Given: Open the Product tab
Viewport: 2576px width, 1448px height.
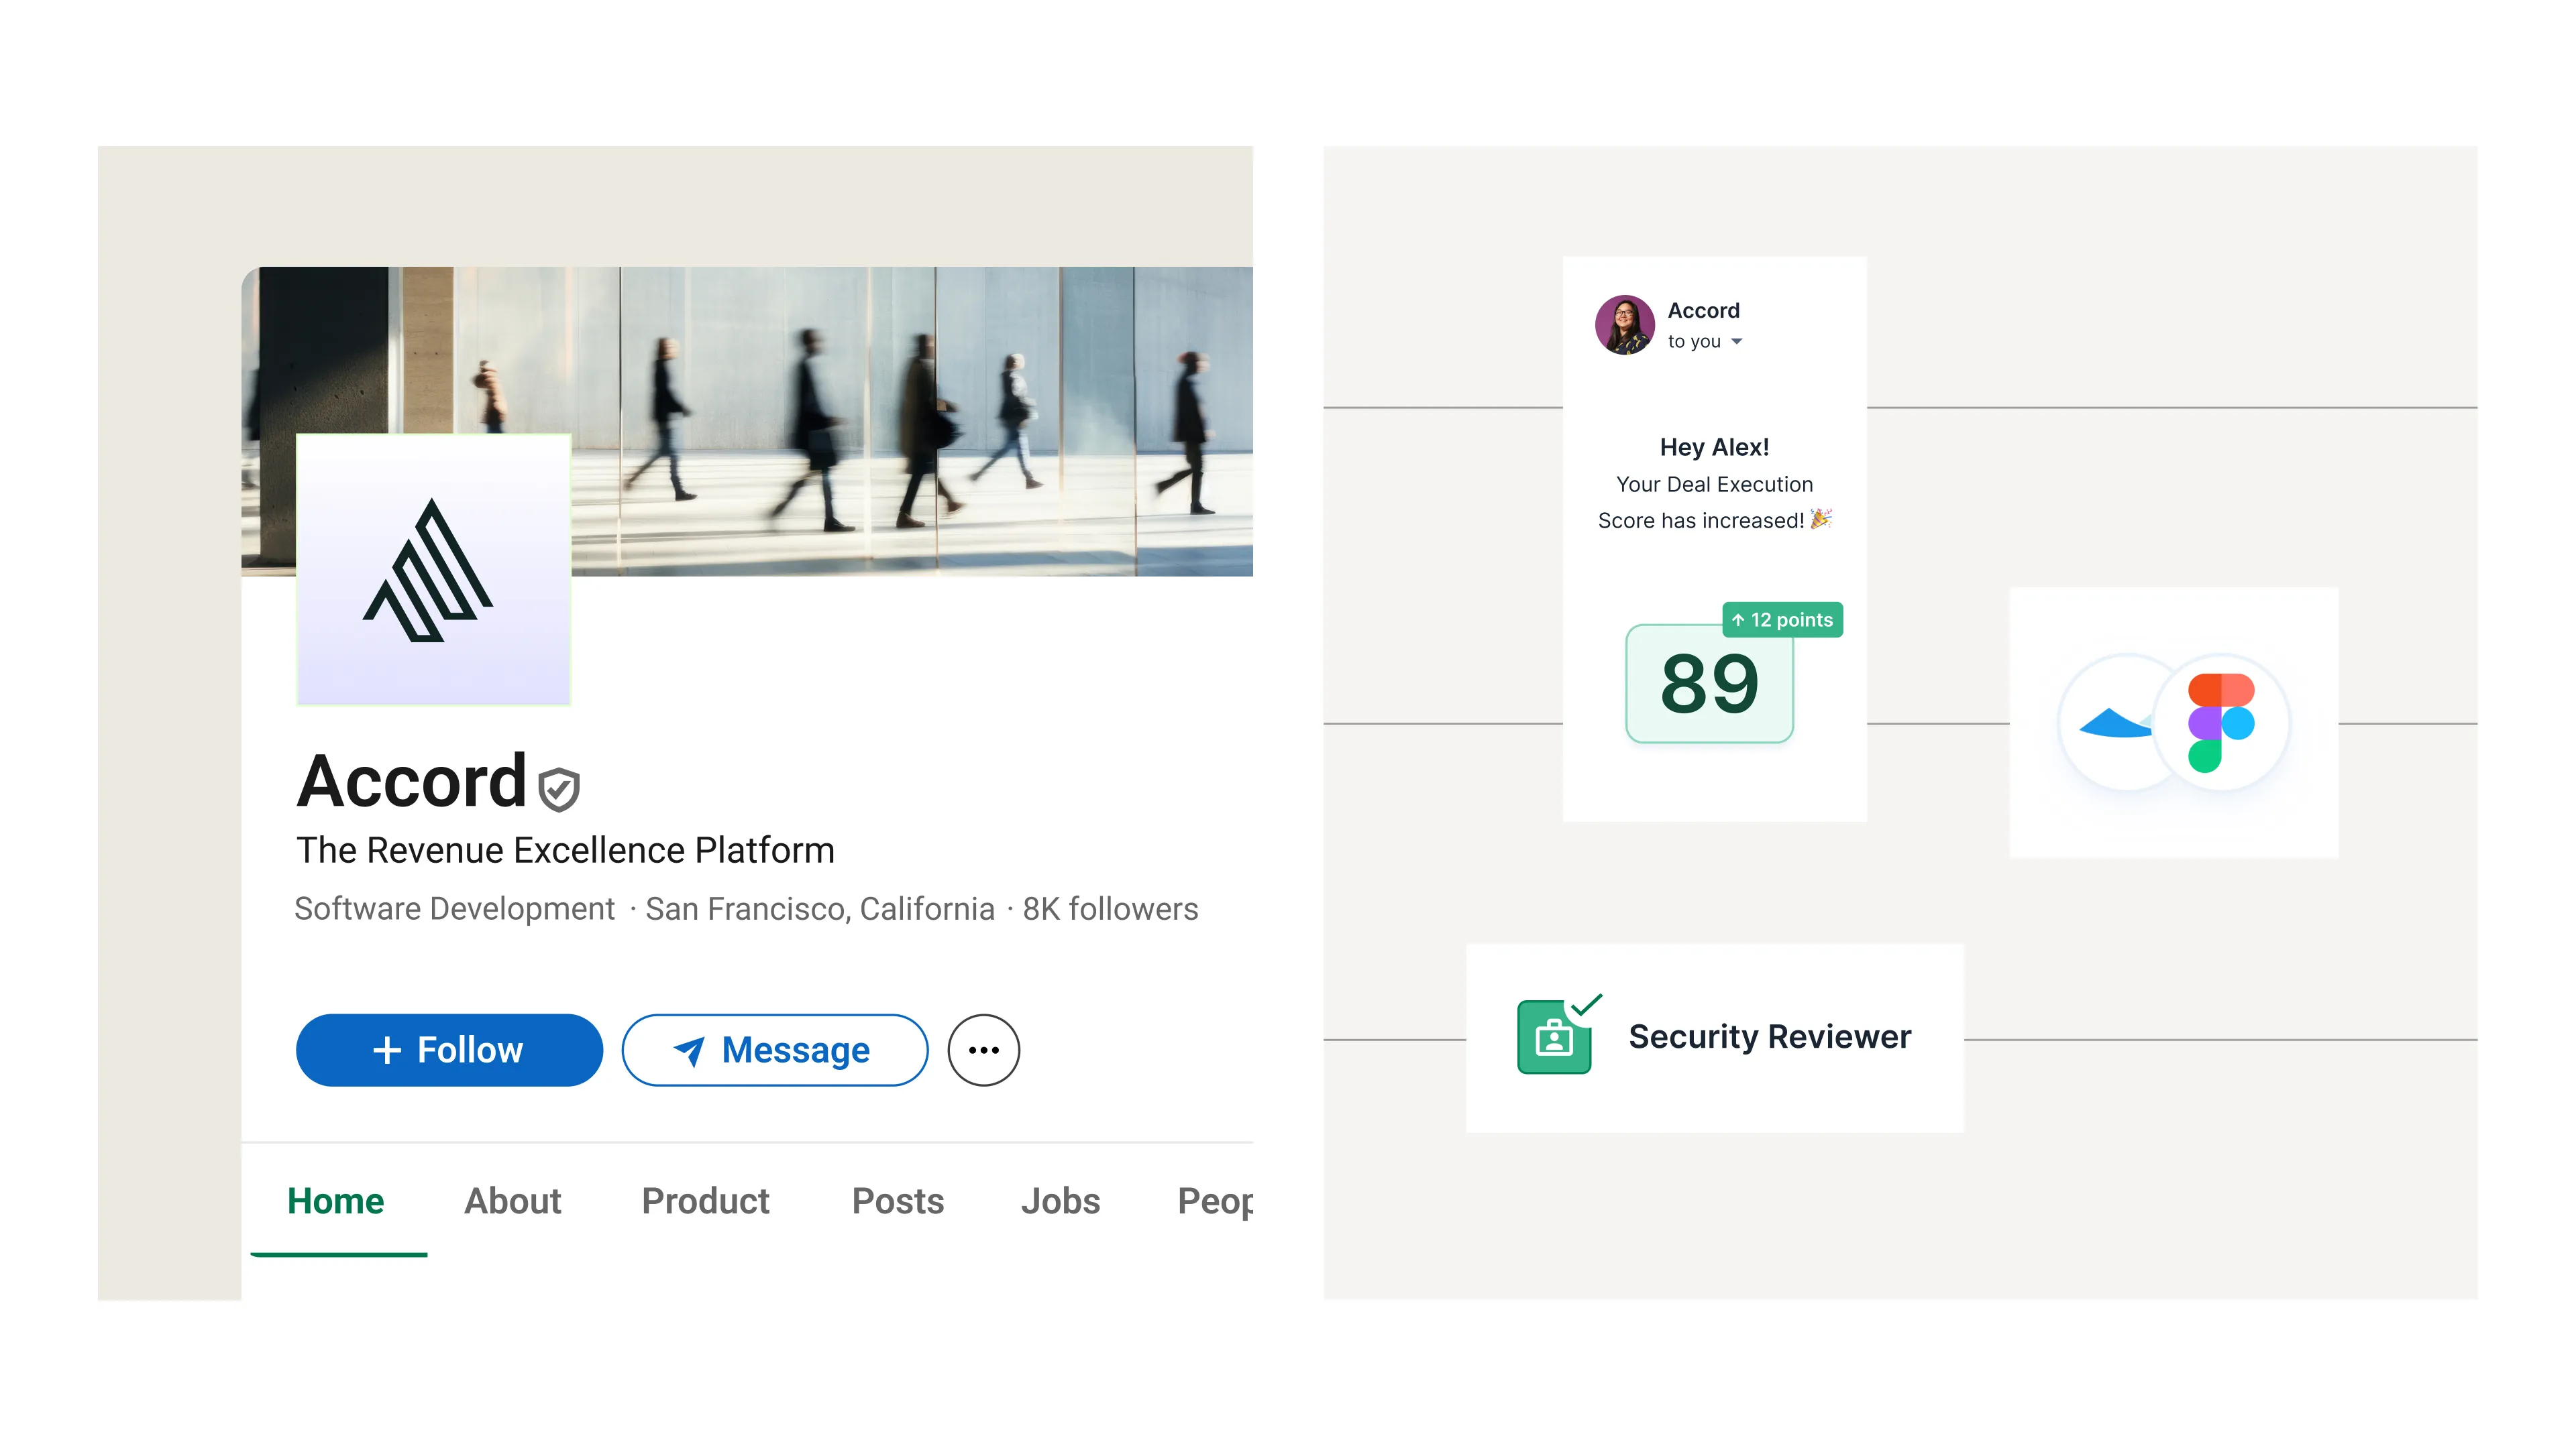Looking at the screenshot, I should tap(705, 1200).
